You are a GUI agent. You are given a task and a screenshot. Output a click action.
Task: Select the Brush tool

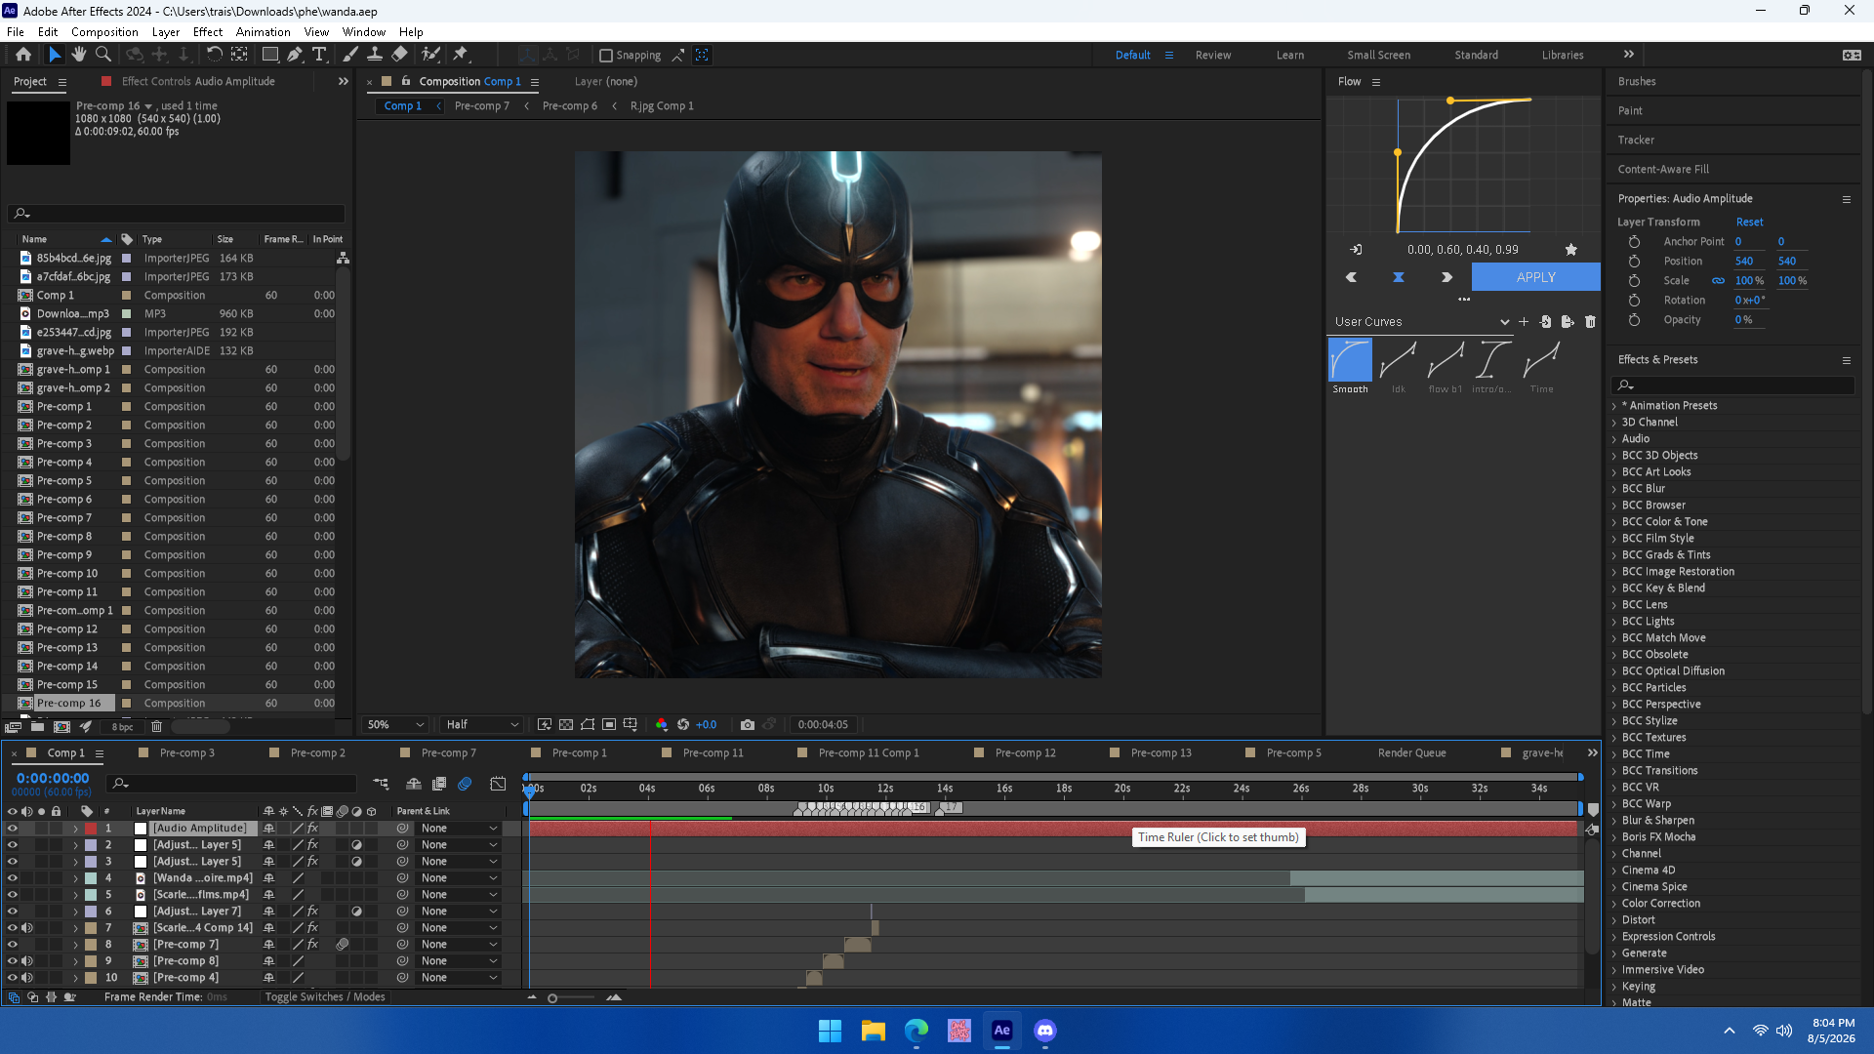coord(349,55)
